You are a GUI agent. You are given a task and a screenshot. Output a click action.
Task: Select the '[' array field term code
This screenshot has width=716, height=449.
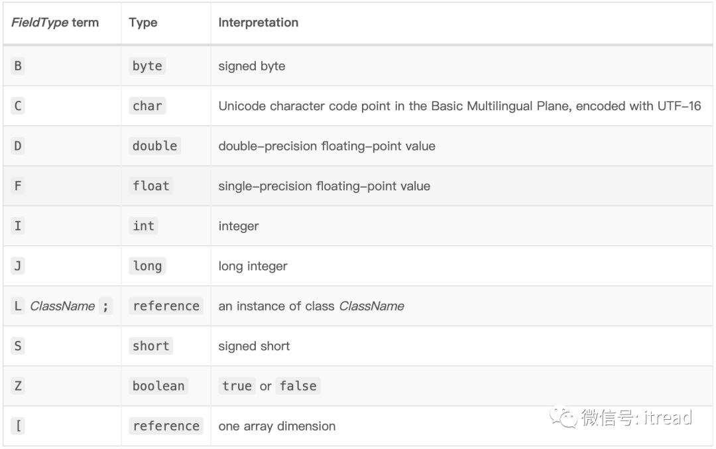pos(18,426)
